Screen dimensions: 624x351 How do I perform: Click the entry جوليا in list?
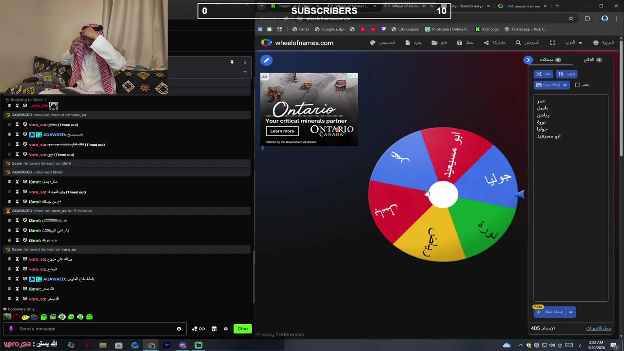click(x=542, y=129)
